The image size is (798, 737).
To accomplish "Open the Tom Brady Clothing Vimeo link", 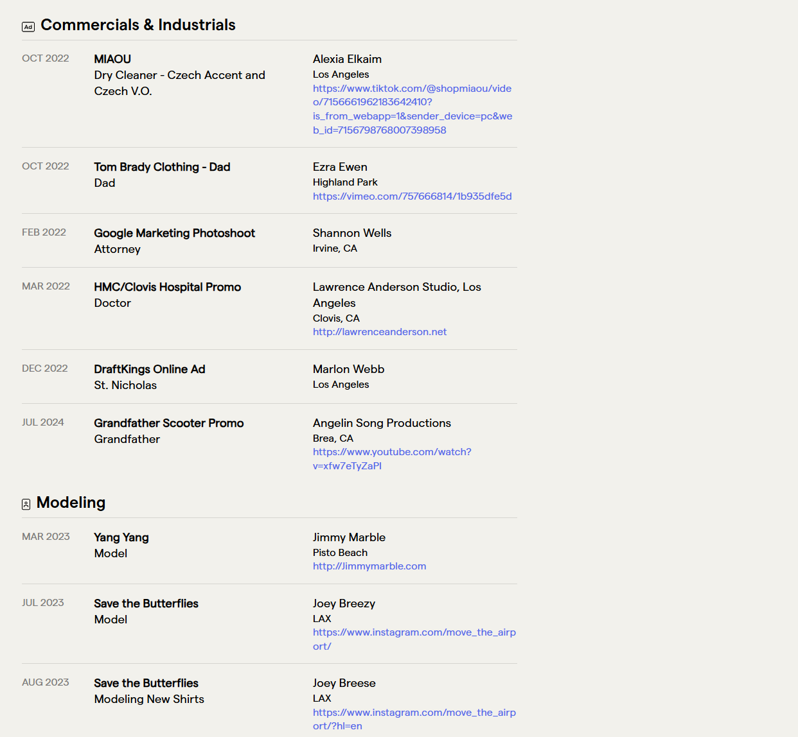I will pyautogui.click(x=412, y=196).
